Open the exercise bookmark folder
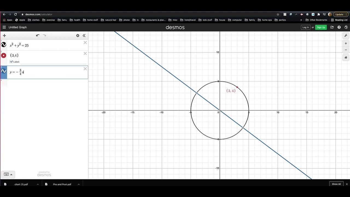 [x=48, y=20]
